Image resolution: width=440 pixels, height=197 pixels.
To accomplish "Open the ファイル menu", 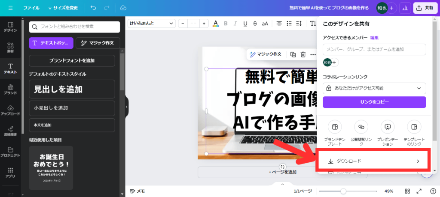I will [31, 8].
